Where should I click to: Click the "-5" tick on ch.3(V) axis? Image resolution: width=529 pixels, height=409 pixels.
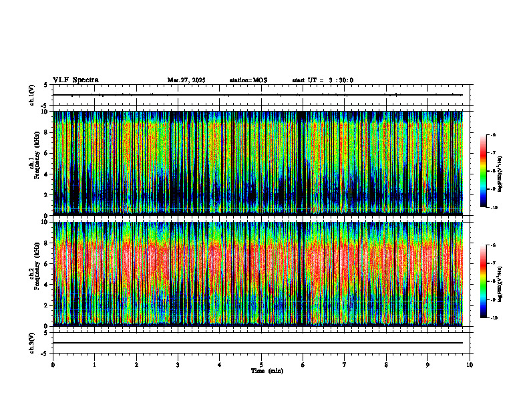coord(45,354)
